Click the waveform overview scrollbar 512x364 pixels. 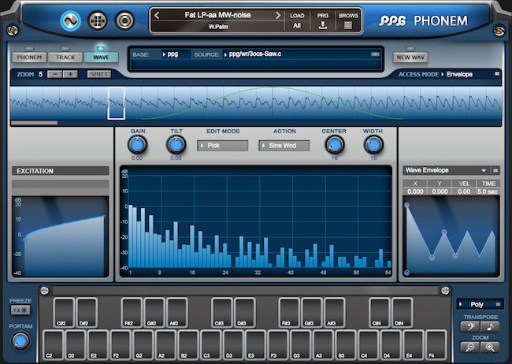[35, 123]
